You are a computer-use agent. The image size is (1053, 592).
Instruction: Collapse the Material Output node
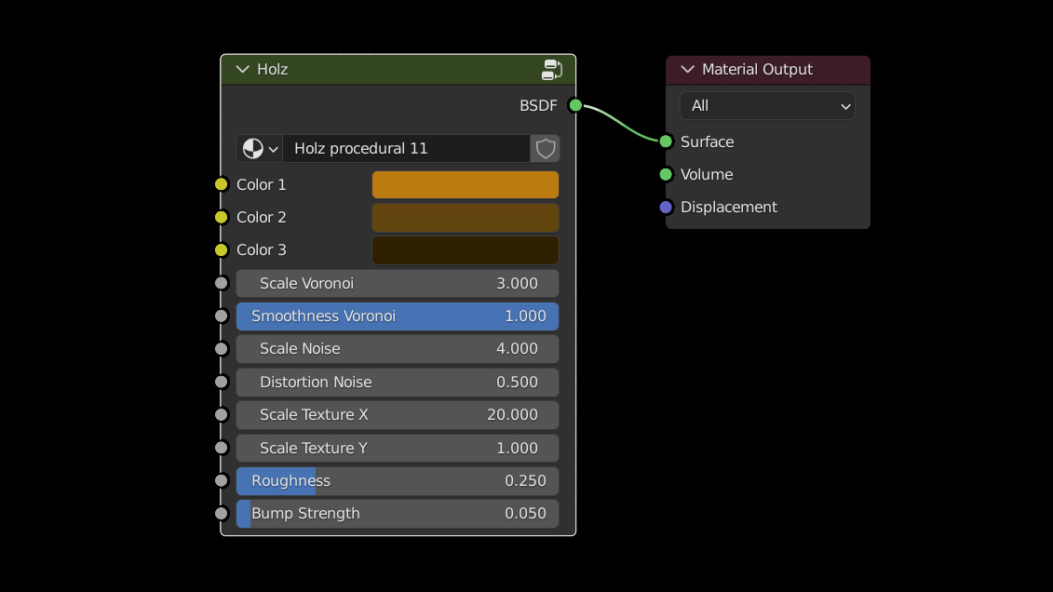pyautogui.click(x=688, y=70)
